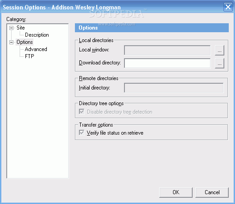Select Options in the category tree
Viewport: 235px width, 204px height.
[x=25, y=42]
